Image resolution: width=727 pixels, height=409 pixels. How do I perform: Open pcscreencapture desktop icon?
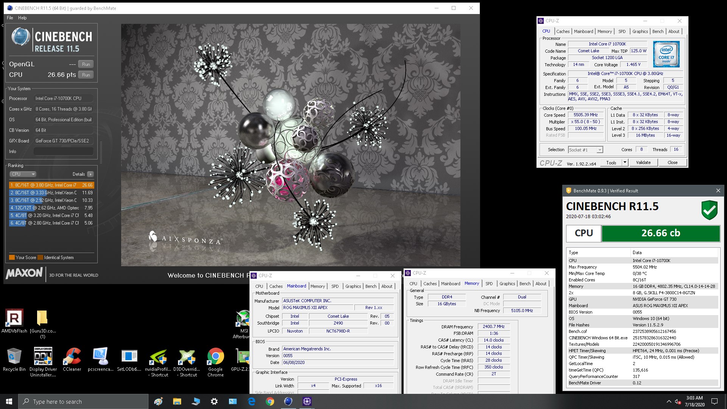click(x=100, y=360)
